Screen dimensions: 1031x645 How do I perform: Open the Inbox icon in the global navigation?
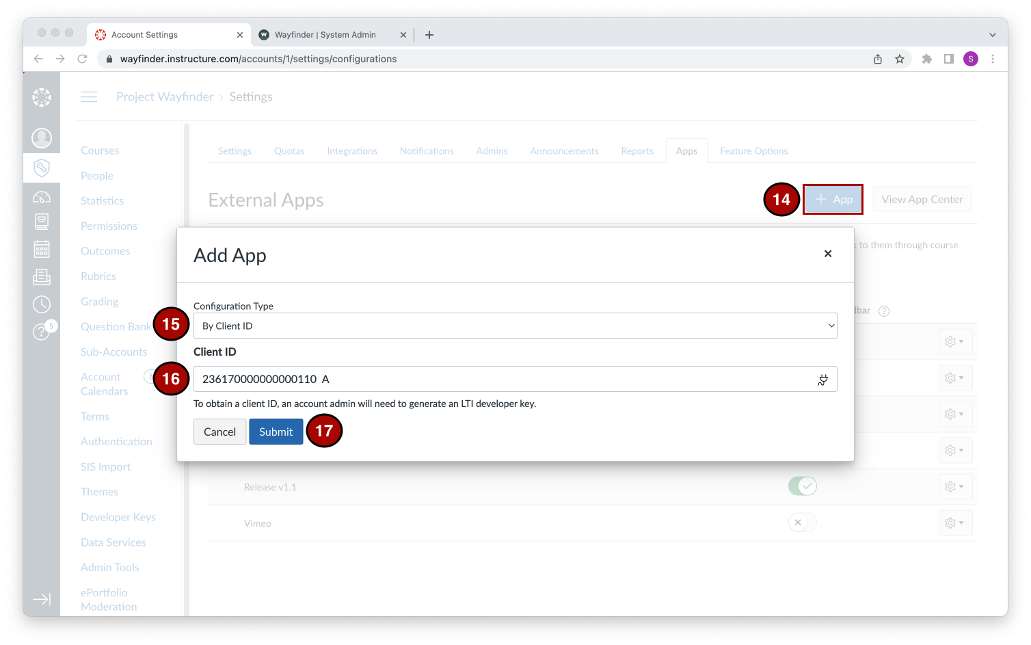tap(42, 276)
